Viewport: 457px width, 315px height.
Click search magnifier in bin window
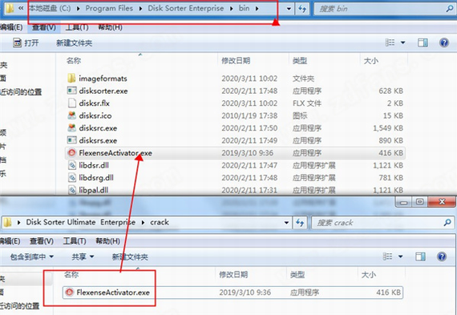449,9
